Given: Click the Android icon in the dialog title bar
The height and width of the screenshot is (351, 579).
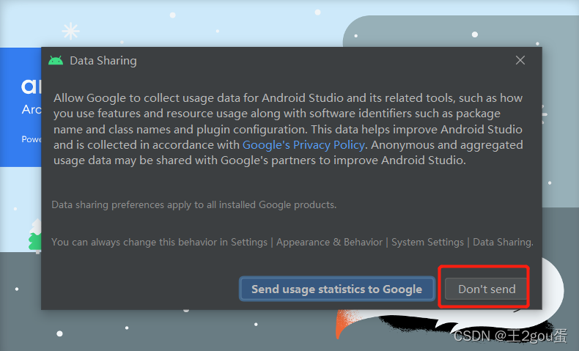Looking at the screenshot, I should pyautogui.click(x=56, y=61).
